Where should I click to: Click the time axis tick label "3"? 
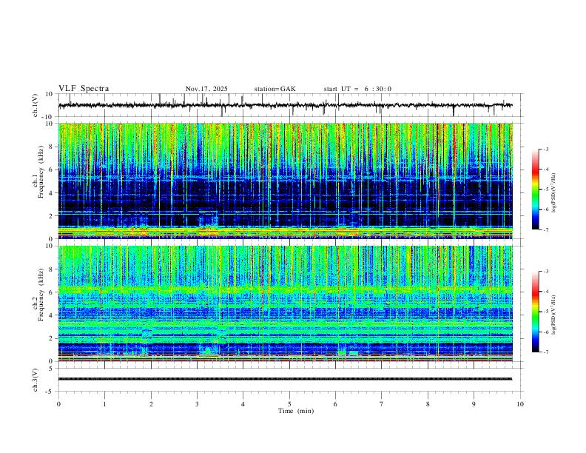[197, 404]
